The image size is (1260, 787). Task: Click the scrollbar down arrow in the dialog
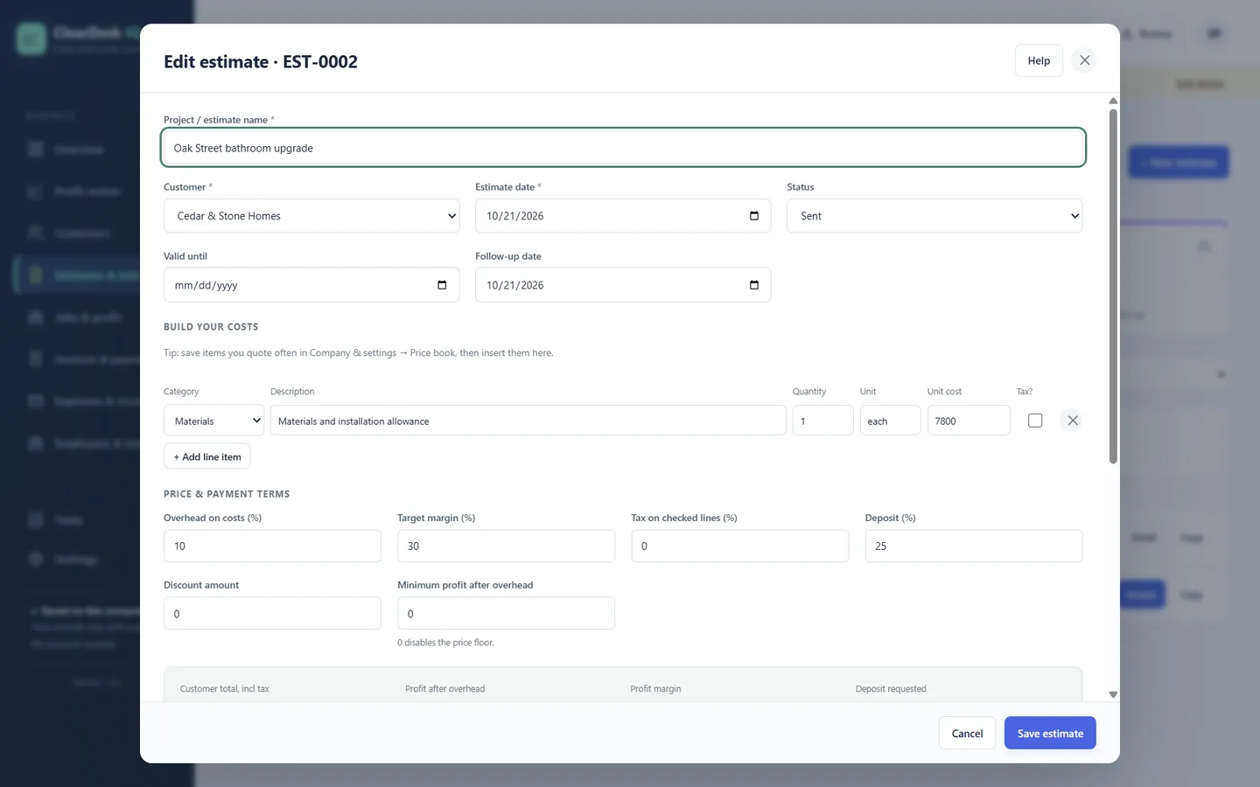[x=1113, y=694]
